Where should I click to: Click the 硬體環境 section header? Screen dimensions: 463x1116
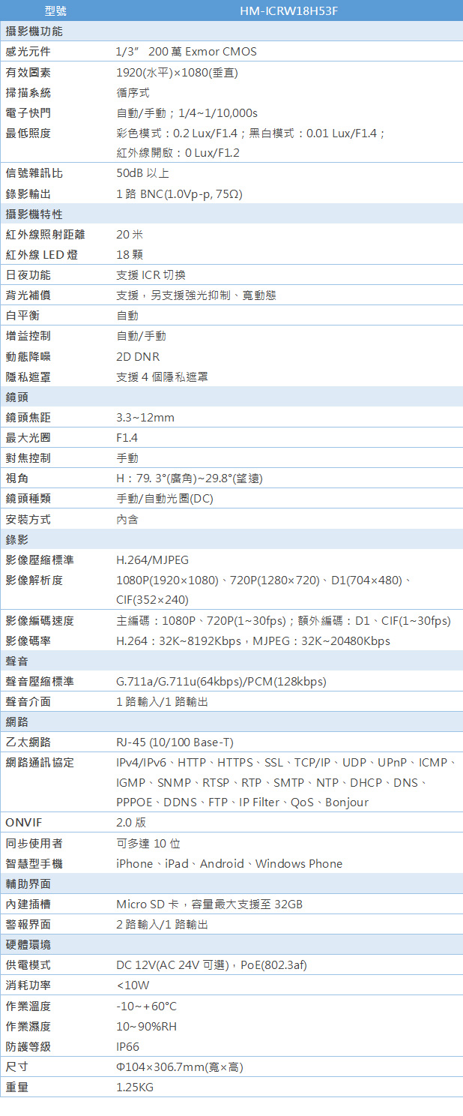28,944
